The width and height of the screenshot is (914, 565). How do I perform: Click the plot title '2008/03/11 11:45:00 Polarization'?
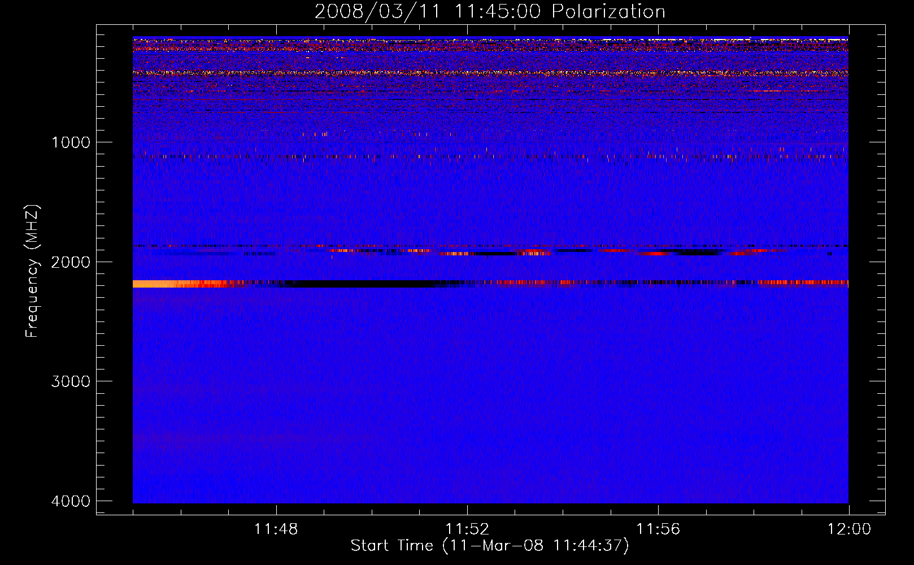coord(490,12)
